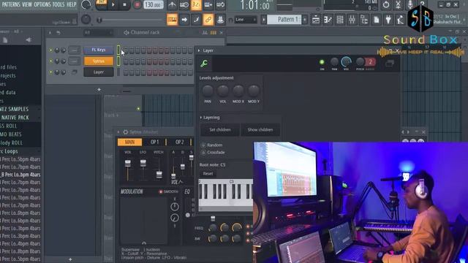Switch to Sytrus OP 1 tab
Viewport: 468px width, 263px height.
click(x=154, y=142)
